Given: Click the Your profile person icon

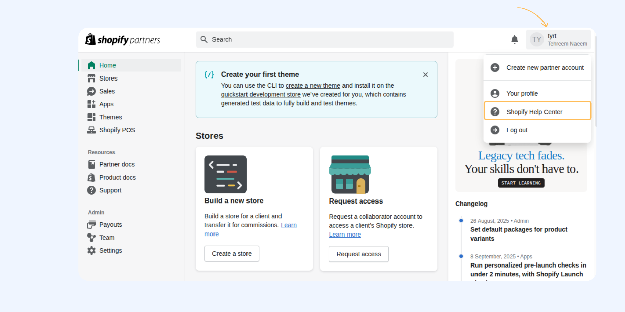Looking at the screenshot, I should tap(495, 93).
